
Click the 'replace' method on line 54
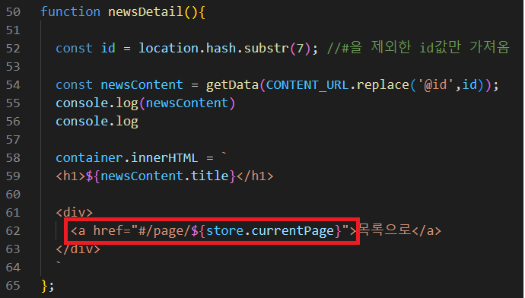click(383, 85)
